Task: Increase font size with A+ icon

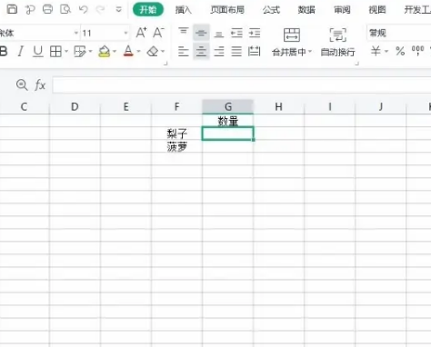Action: 141,33
